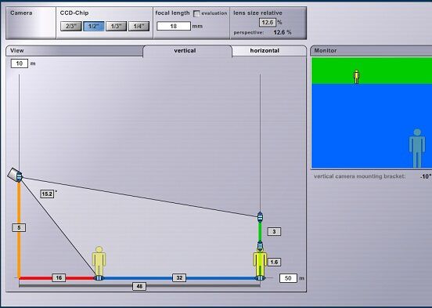432x308 pixels.
Task: Click the camera height value 5
Action: [x=19, y=228]
